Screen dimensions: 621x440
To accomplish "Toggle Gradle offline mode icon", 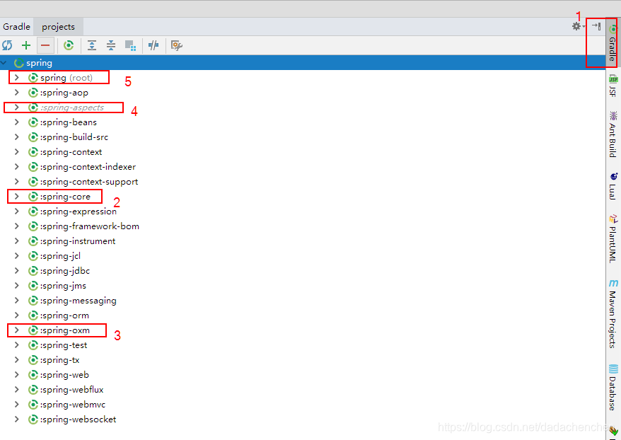I will (153, 45).
